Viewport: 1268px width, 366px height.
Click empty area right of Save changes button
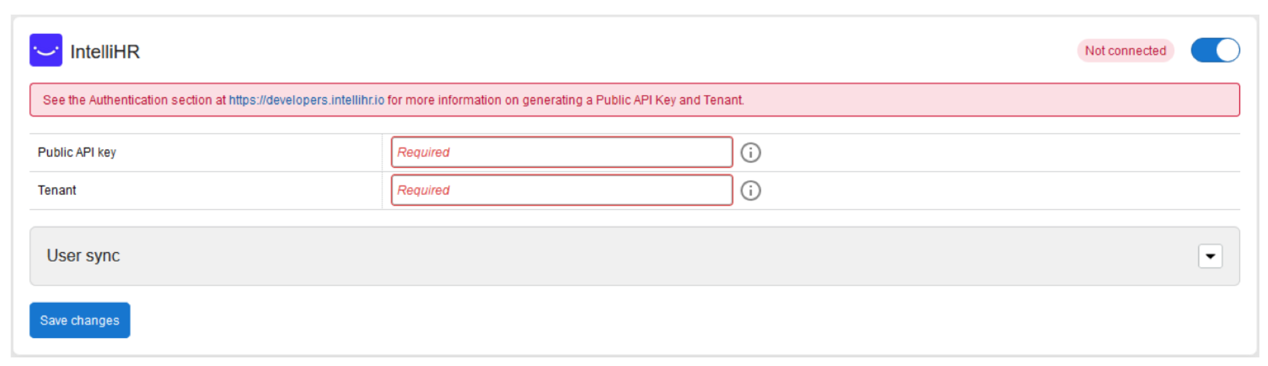pyautogui.click(x=599, y=320)
